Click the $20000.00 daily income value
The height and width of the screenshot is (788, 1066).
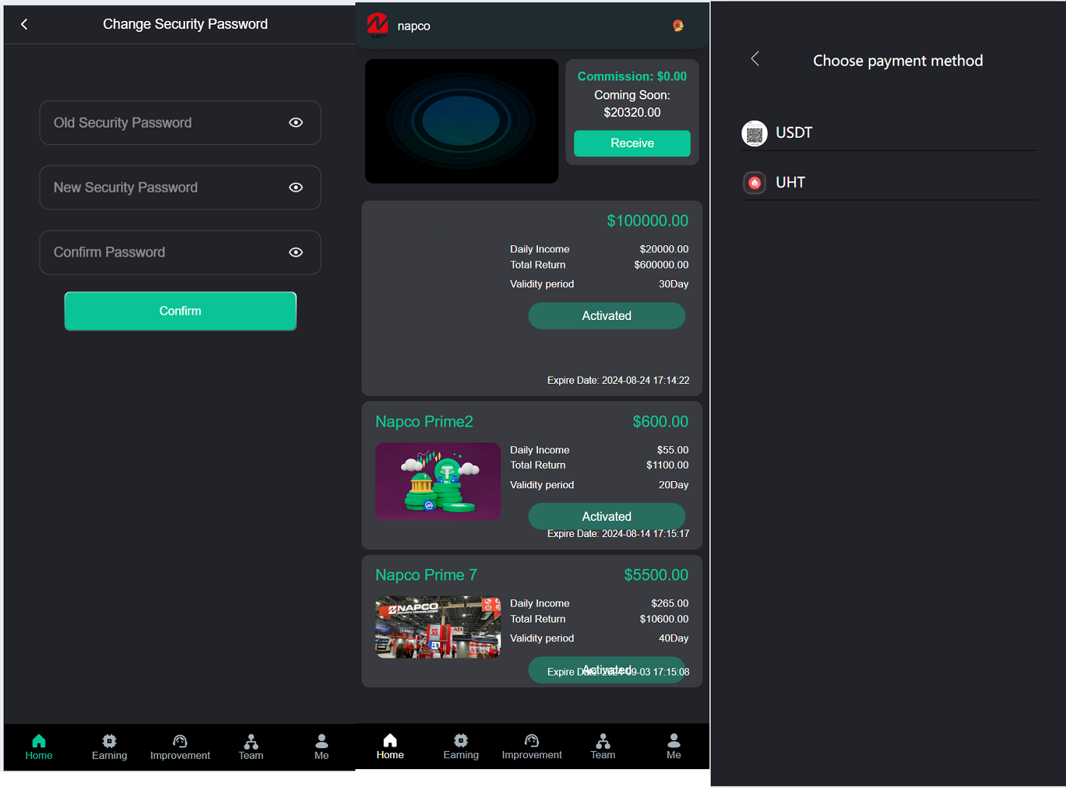pos(664,249)
